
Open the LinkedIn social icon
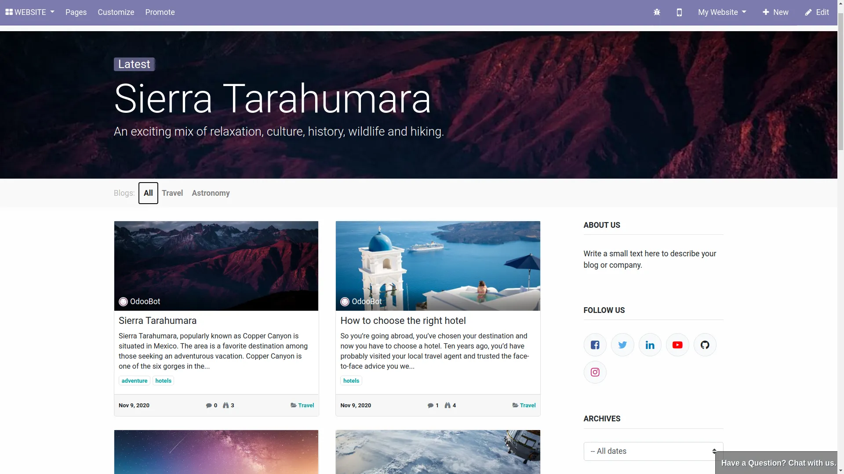650,345
